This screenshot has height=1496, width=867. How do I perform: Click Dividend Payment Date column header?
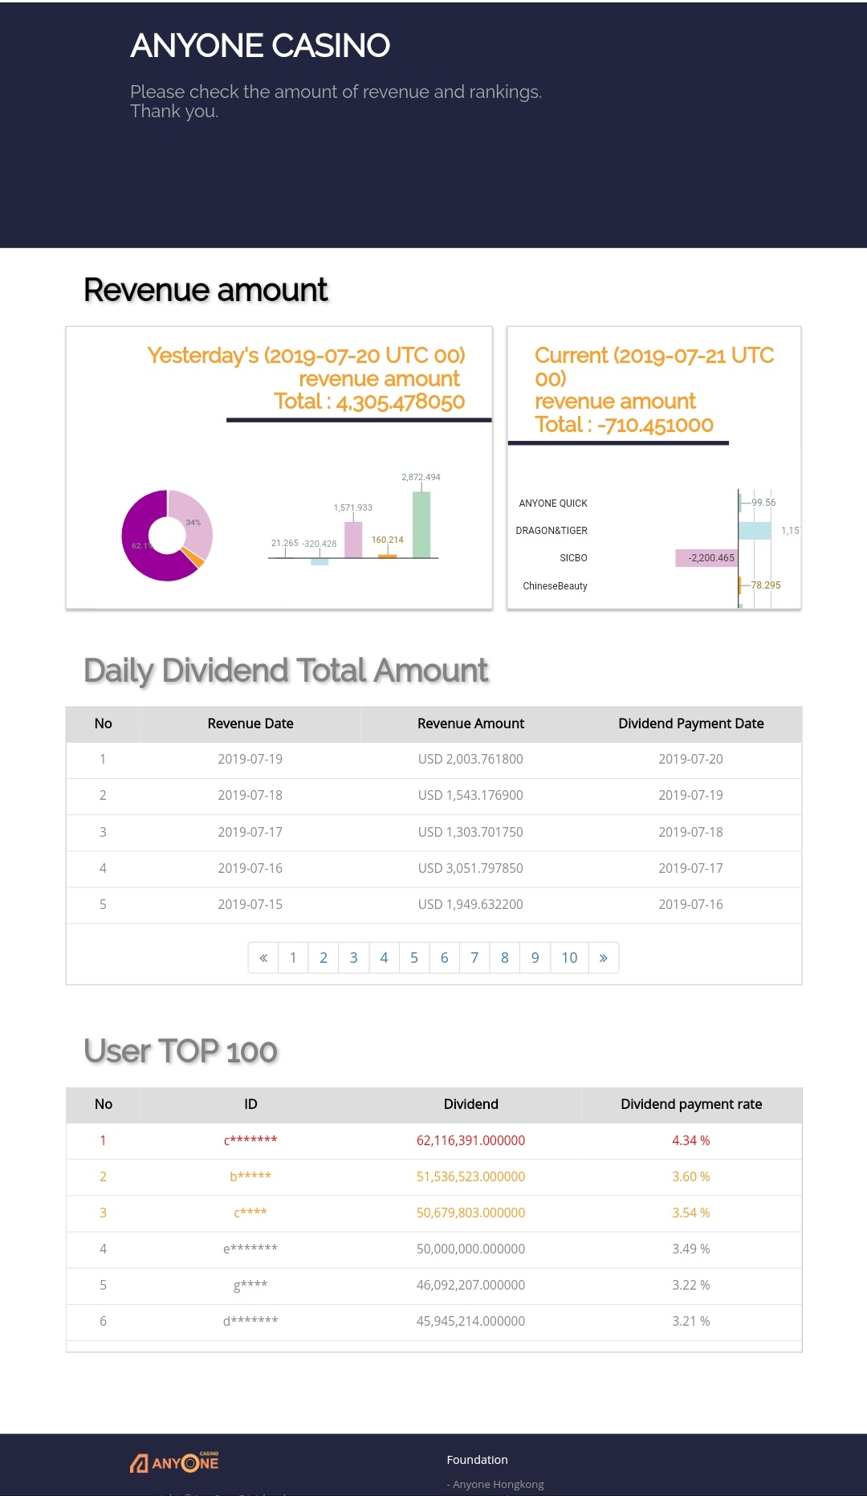tap(691, 724)
